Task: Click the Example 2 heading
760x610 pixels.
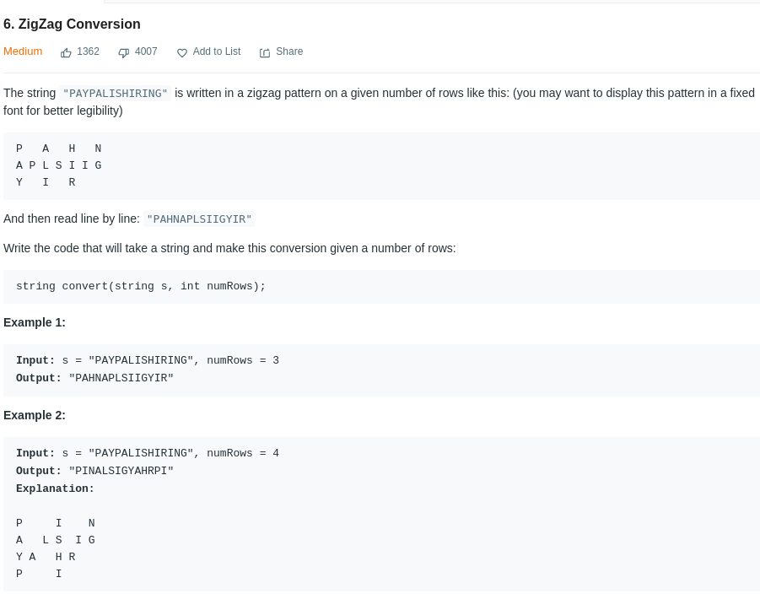Action: 35,415
